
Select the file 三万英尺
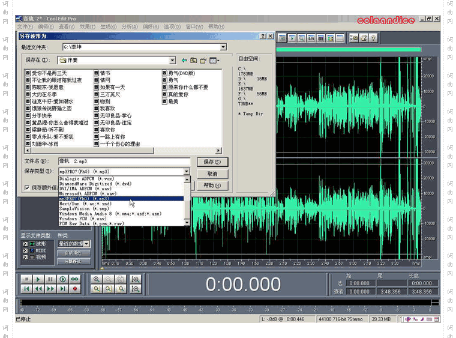point(107,94)
